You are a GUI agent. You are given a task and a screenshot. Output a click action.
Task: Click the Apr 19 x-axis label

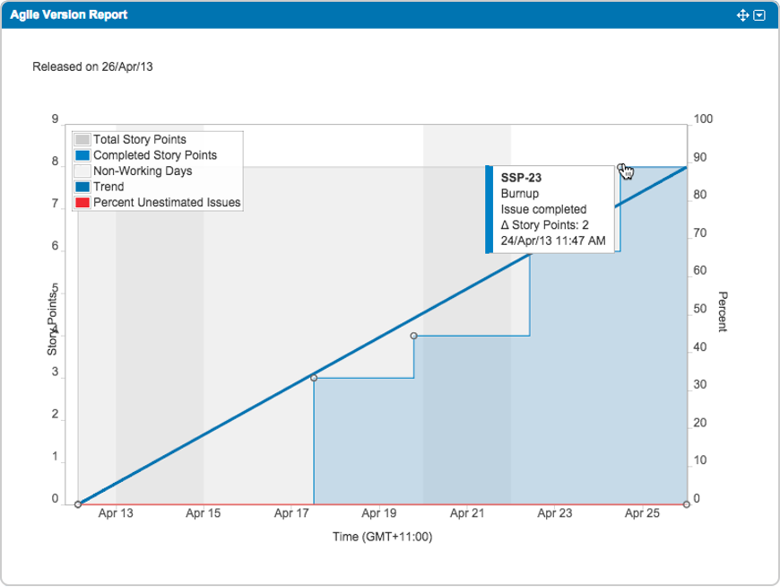pyautogui.click(x=378, y=514)
